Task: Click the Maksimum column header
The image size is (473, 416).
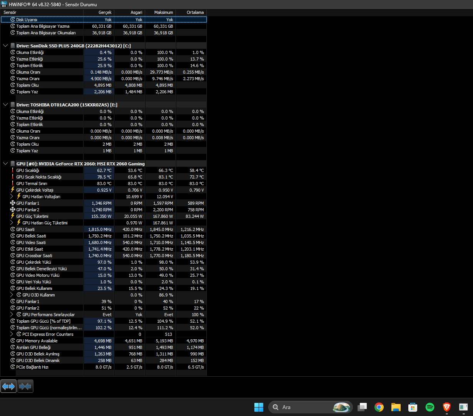Action: point(160,12)
